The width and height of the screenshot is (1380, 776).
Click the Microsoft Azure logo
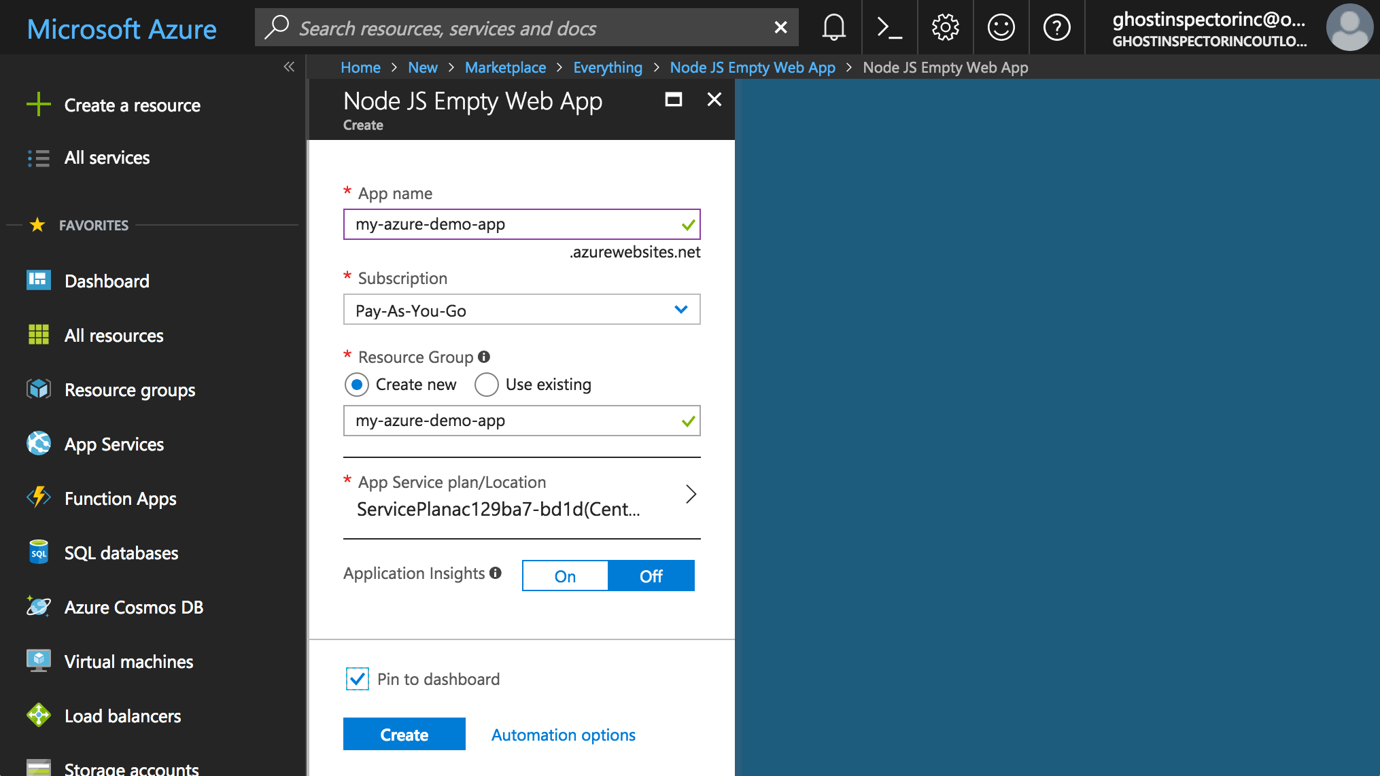point(122,29)
